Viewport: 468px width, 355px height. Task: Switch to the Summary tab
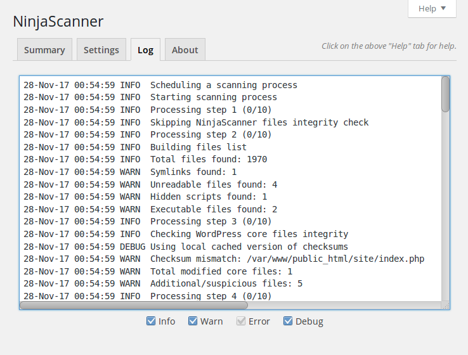(44, 50)
